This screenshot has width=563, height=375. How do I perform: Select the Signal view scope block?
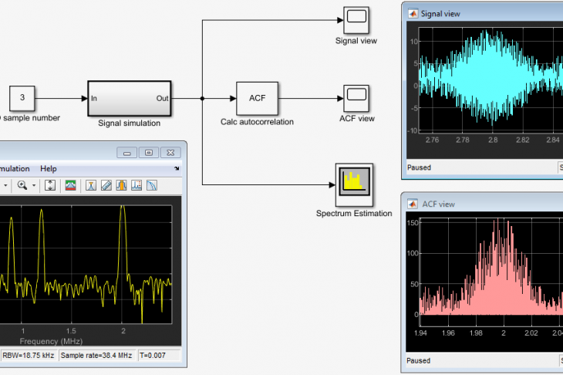coord(356,20)
